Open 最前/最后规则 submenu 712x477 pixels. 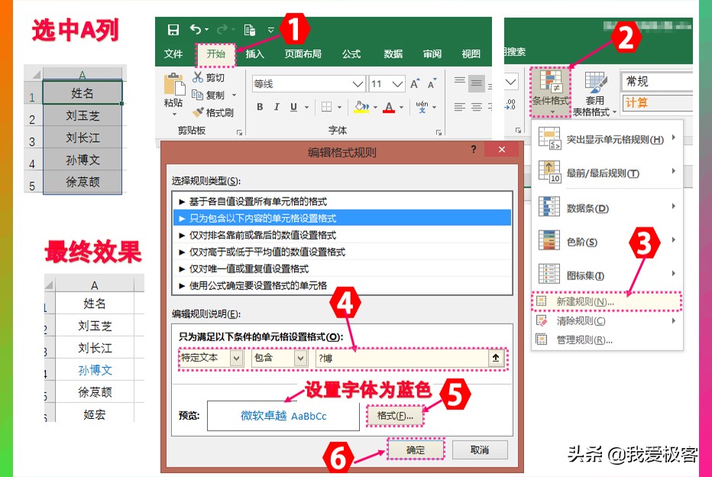coord(607,172)
